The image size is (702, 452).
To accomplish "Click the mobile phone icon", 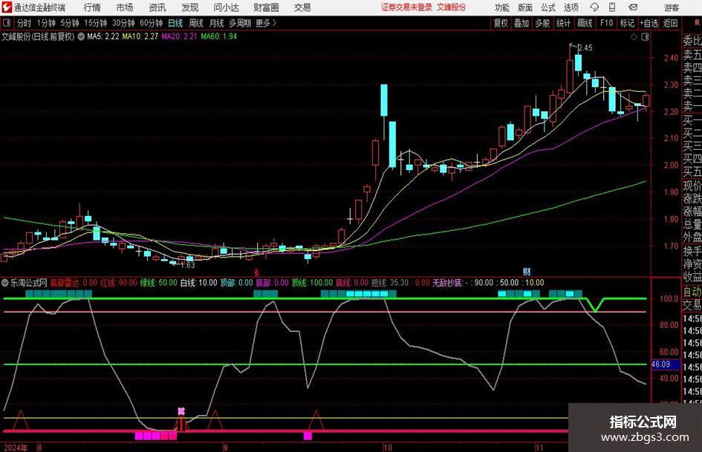I will coord(612,7).
